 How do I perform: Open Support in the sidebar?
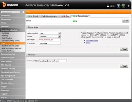13,94
